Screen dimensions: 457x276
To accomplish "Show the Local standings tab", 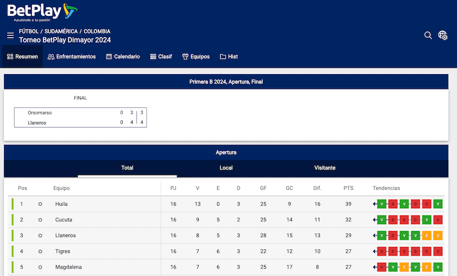I will pyautogui.click(x=226, y=168).
